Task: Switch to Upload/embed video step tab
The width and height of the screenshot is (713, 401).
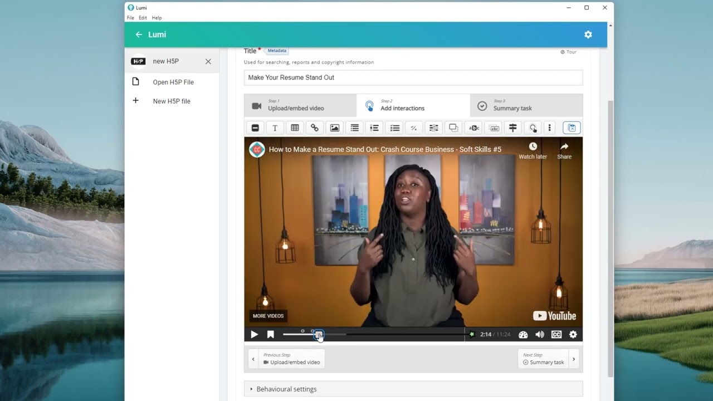Action: tap(300, 105)
